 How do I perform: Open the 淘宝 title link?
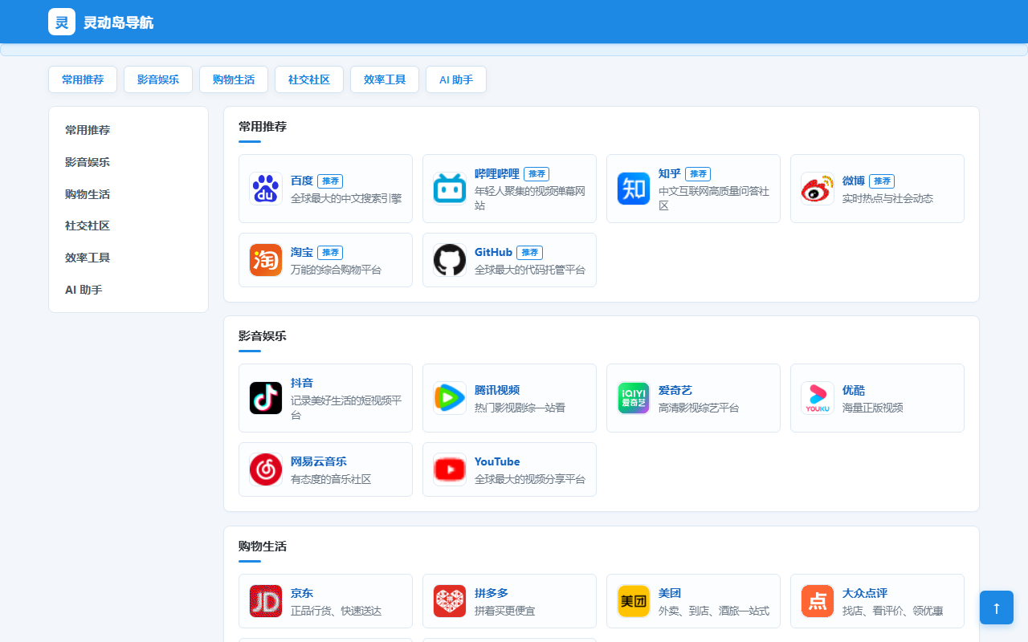[x=302, y=252]
